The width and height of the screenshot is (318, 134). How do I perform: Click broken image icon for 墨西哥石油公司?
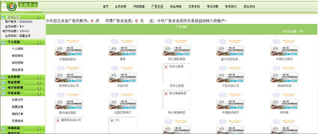(58, 120)
